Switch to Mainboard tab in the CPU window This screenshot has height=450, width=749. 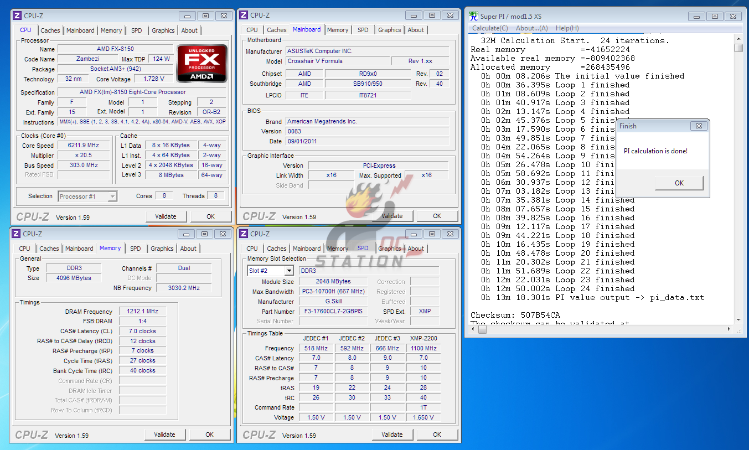point(80,30)
